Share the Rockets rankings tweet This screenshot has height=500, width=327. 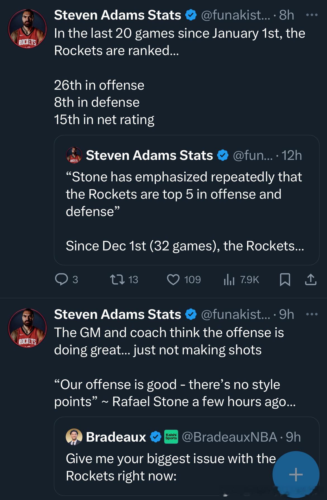pos(311,279)
